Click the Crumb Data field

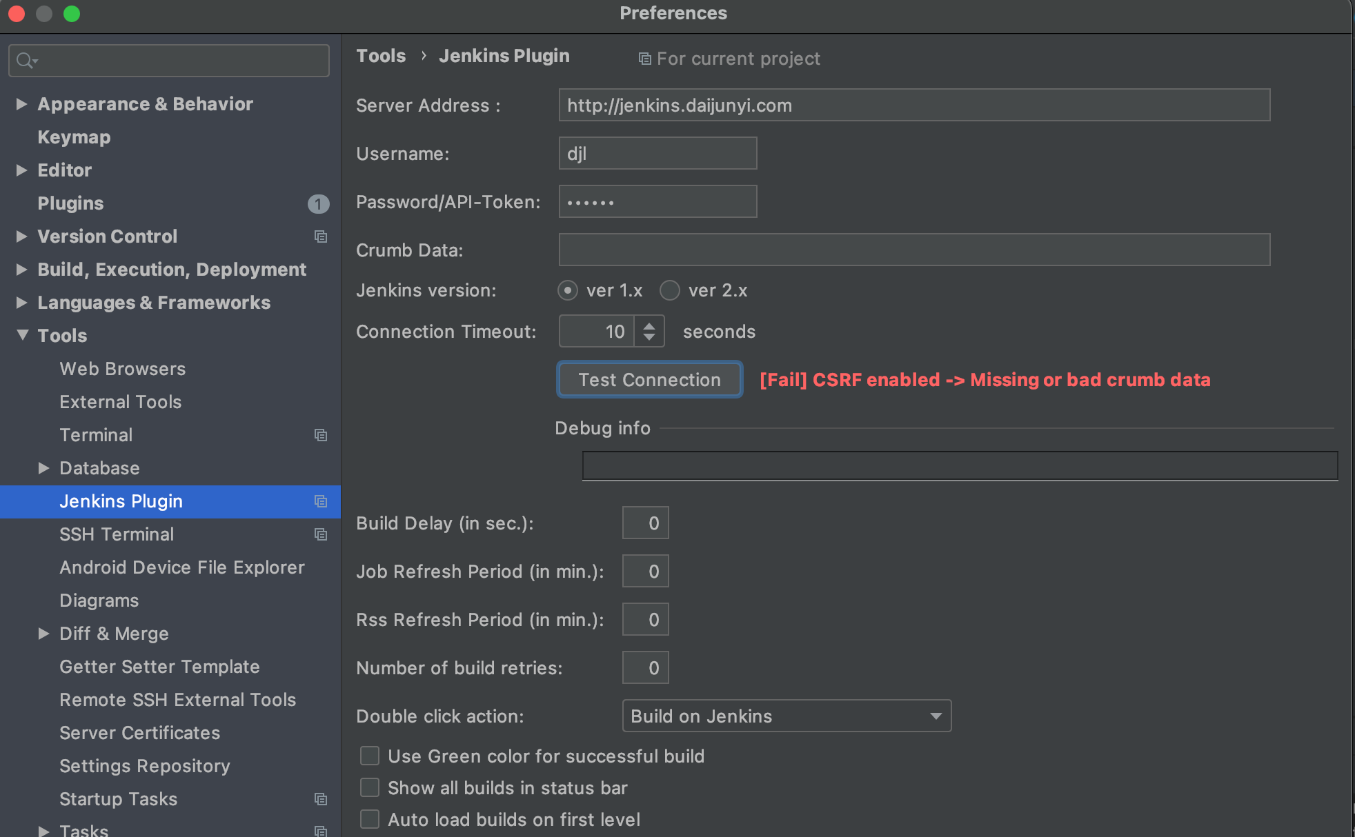(x=914, y=250)
